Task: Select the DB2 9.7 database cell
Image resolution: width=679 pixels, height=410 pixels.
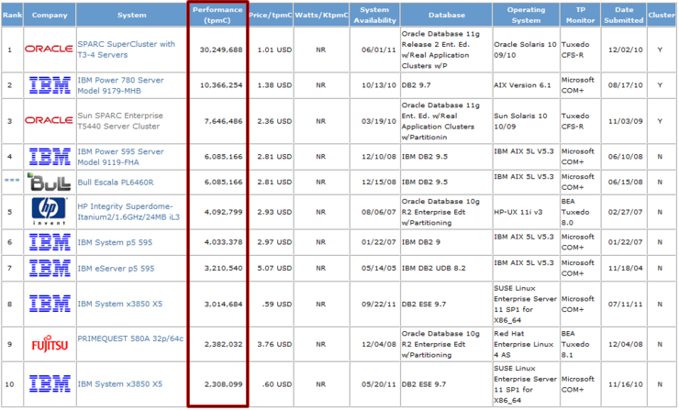Action: pos(417,85)
